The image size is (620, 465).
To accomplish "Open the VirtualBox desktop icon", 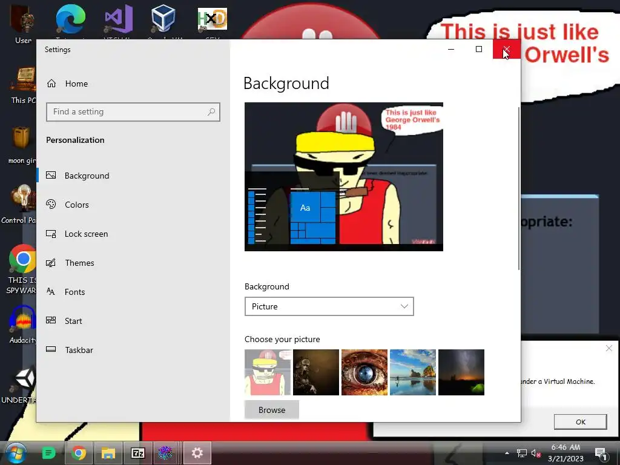I will (x=163, y=20).
